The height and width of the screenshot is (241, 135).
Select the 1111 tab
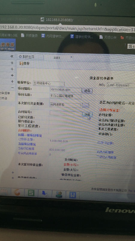pyautogui.click(x=57, y=58)
